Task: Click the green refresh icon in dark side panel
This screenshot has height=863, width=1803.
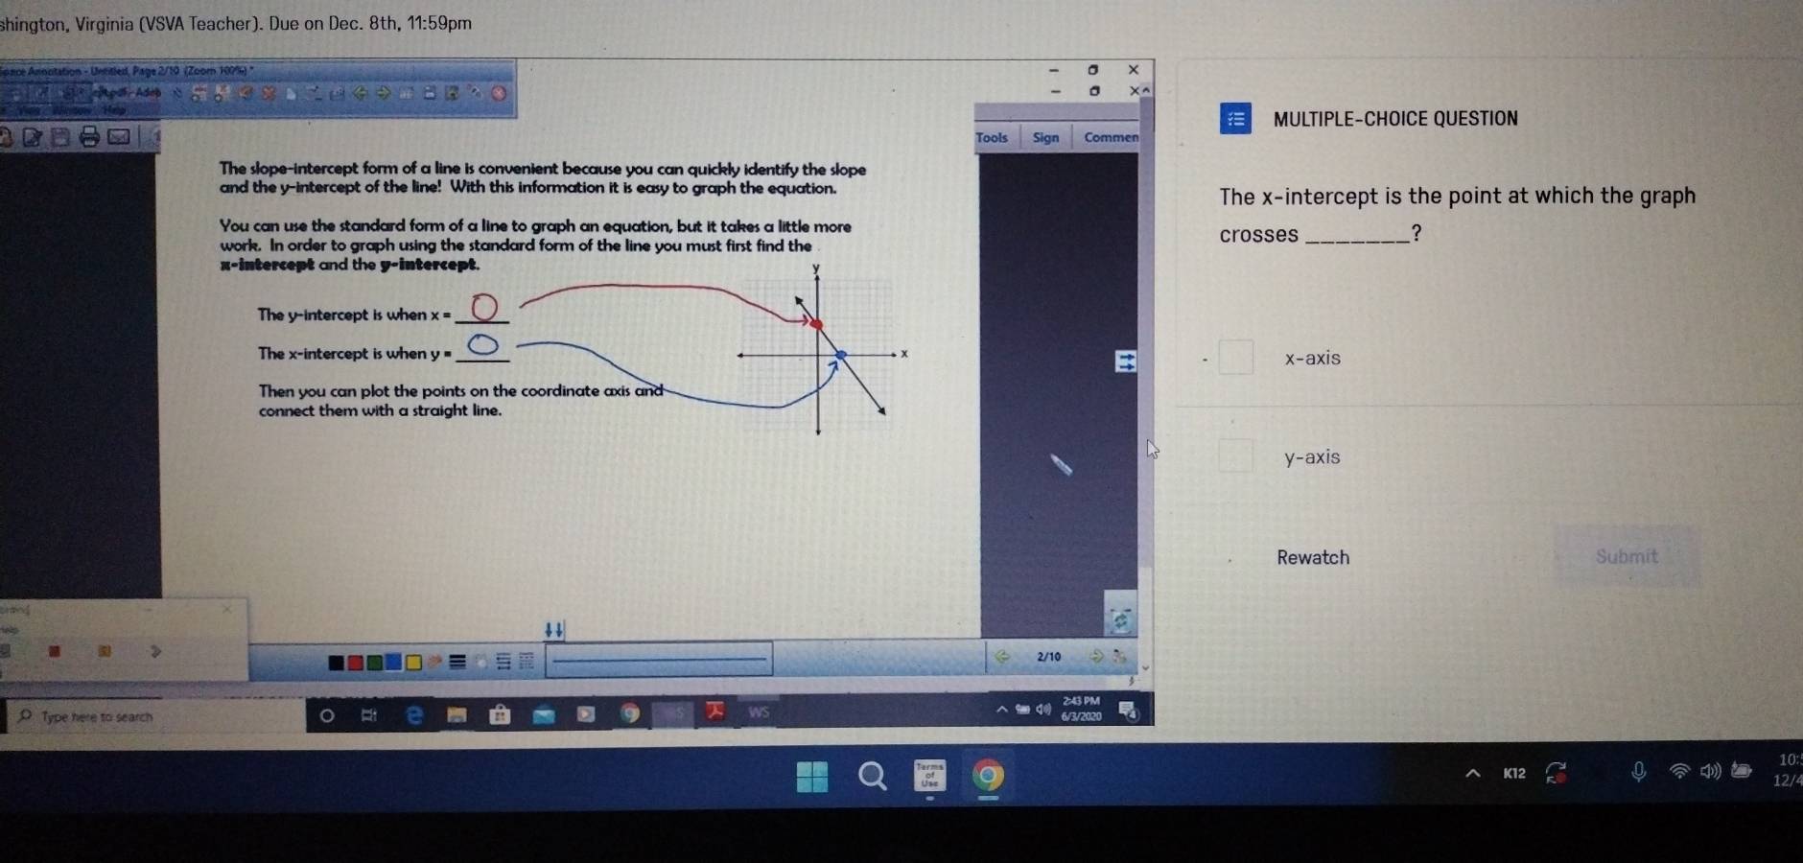Action: [1120, 620]
